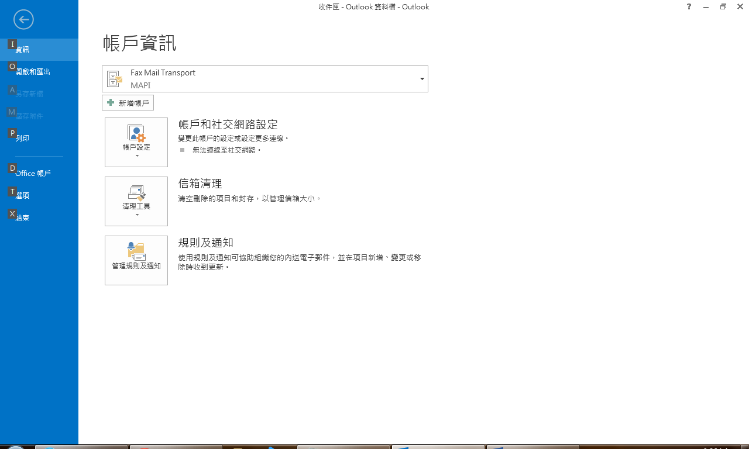
Task: Click the 新增帳戶 button
Action: pos(128,103)
